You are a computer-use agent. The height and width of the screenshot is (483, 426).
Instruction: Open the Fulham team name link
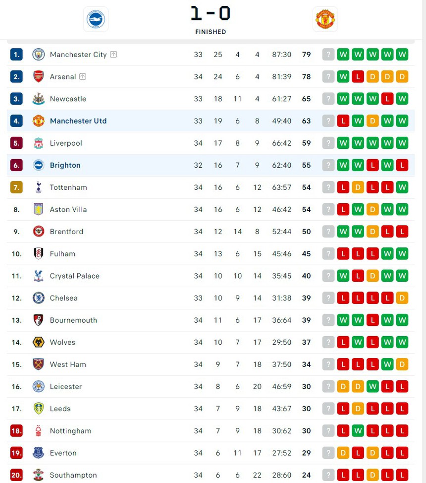click(x=62, y=253)
